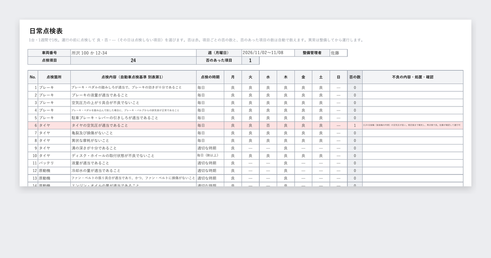Click the 車両番号 field showing 所沢 100 か 12-34
Screen dimensions: 491x258
click(133, 53)
